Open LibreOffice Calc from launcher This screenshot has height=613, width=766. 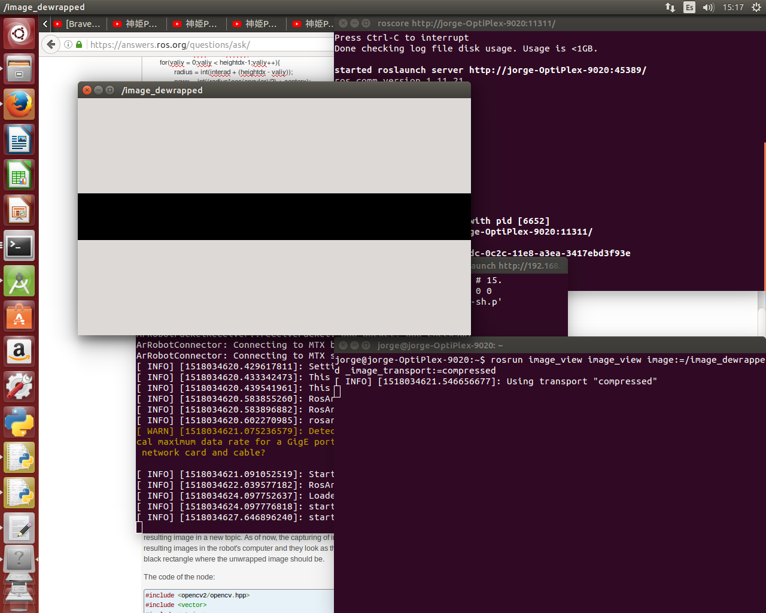tap(19, 175)
